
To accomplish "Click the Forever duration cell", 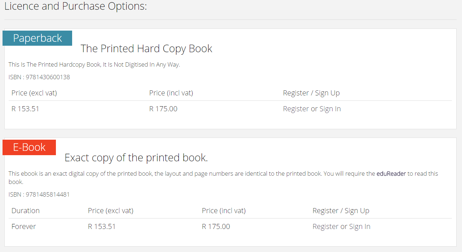I will pos(24,226).
